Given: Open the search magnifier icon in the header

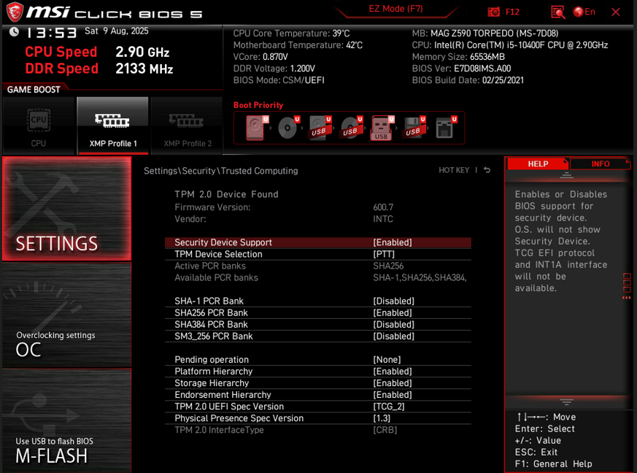Looking at the screenshot, I should [x=557, y=12].
